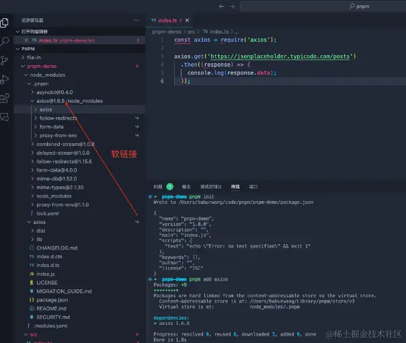Open the jsonplaceholder.typicode.com URL in the code

tap(280, 56)
